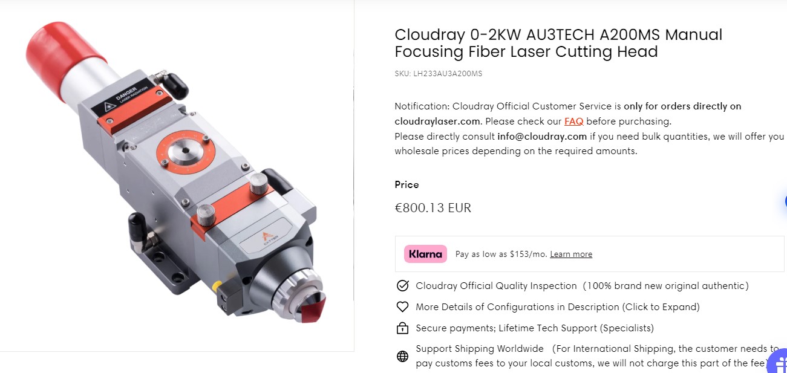The height and width of the screenshot is (373, 787).
Task: Click Klarna's Learn more link
Action: [571, 254]
